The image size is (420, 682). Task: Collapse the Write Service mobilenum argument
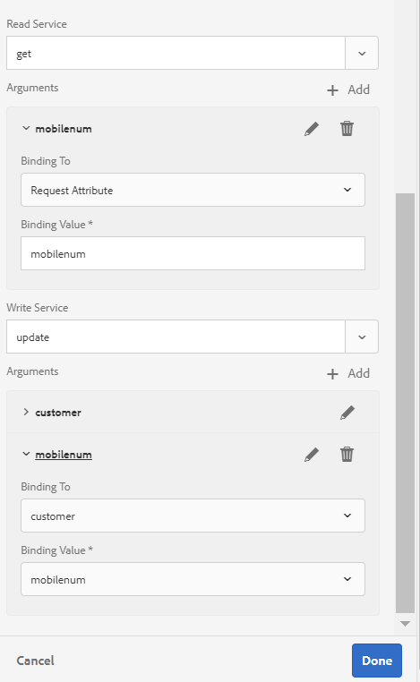[x=26, y=454]
